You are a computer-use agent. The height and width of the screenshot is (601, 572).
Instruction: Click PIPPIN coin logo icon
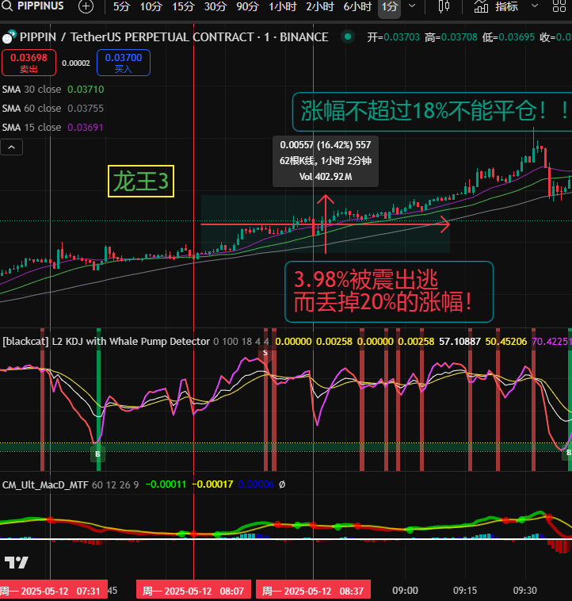pyautogui.click(x=9, y=36)
